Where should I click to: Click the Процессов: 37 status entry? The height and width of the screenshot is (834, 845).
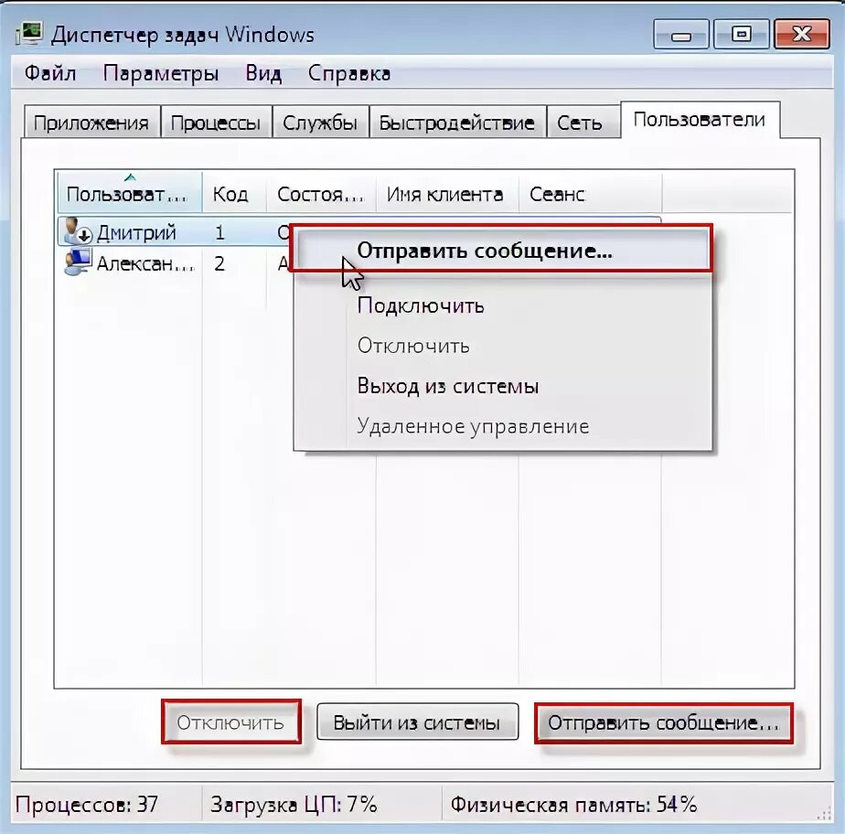click(x=87, y=805)
